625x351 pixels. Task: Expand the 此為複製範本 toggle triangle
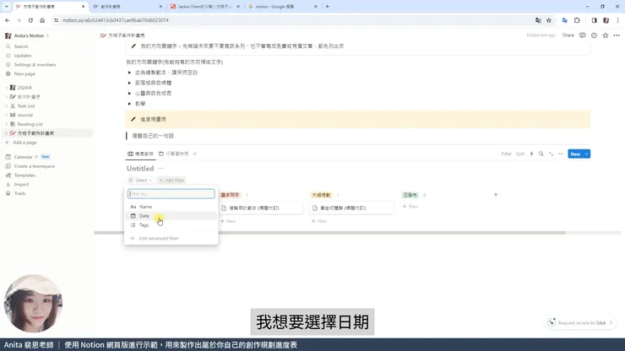click(129, 73)
